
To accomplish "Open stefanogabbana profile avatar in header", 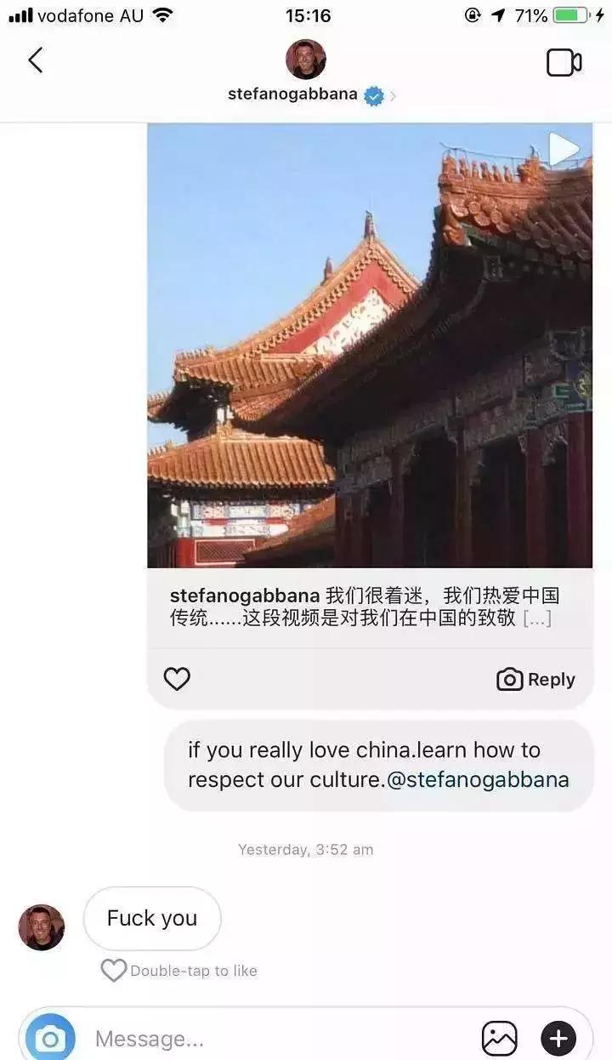I will point(306,59).
